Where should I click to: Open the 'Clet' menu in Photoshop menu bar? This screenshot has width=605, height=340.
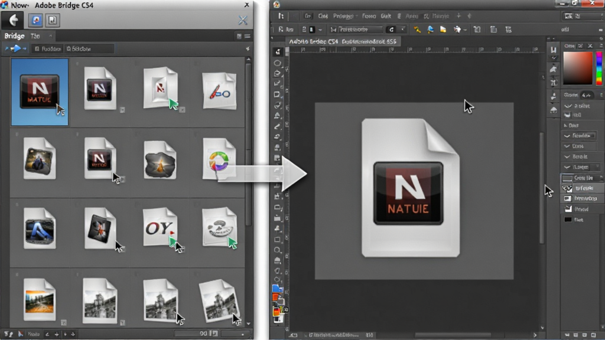323,16
